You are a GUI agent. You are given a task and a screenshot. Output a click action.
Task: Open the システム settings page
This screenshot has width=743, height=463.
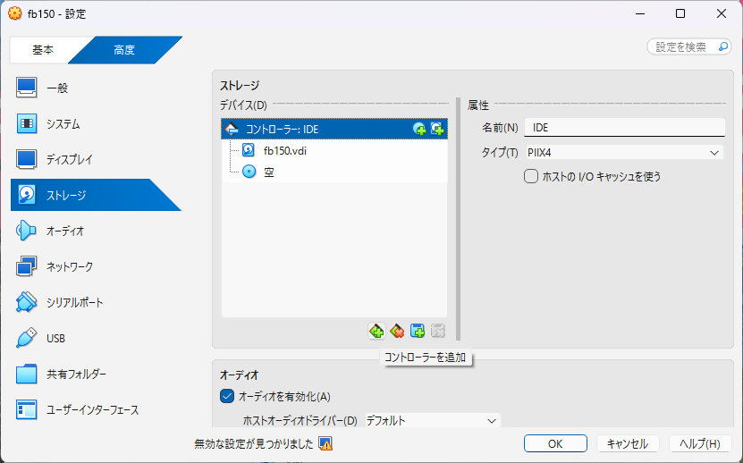95,123
